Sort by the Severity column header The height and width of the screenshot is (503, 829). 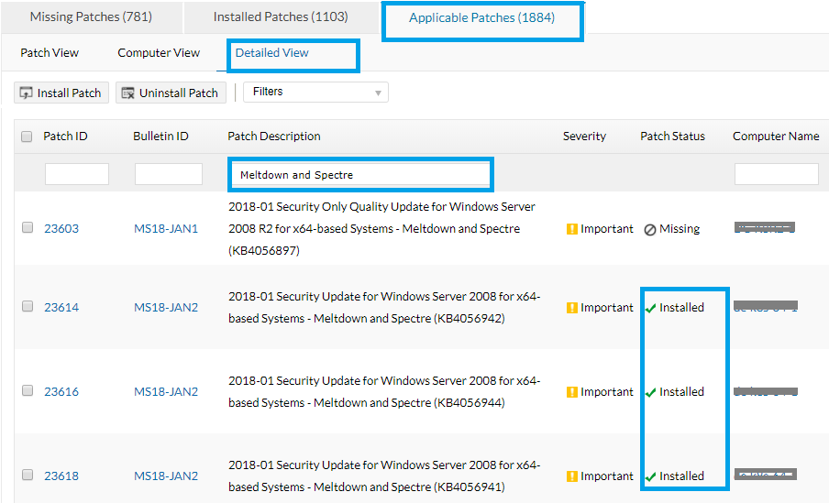coord(584,137)
